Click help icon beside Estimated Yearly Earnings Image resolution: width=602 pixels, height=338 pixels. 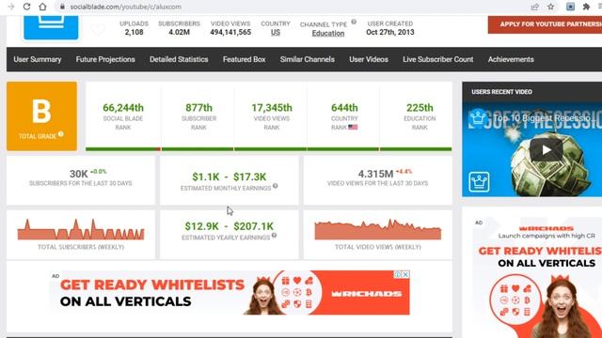274,236
